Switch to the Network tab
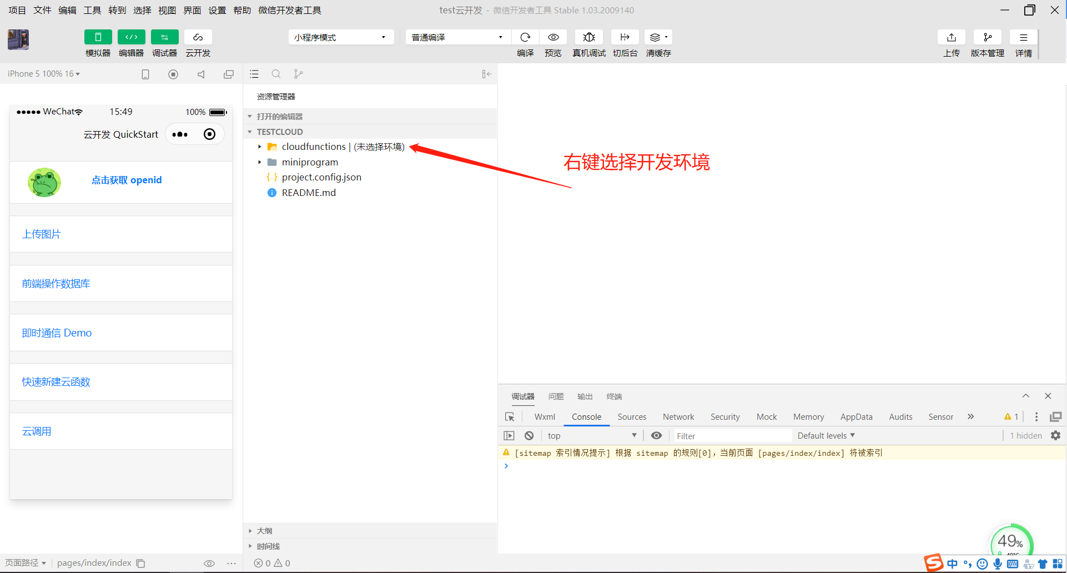This screenshot has width=1067, height=573. click(678, 417)
